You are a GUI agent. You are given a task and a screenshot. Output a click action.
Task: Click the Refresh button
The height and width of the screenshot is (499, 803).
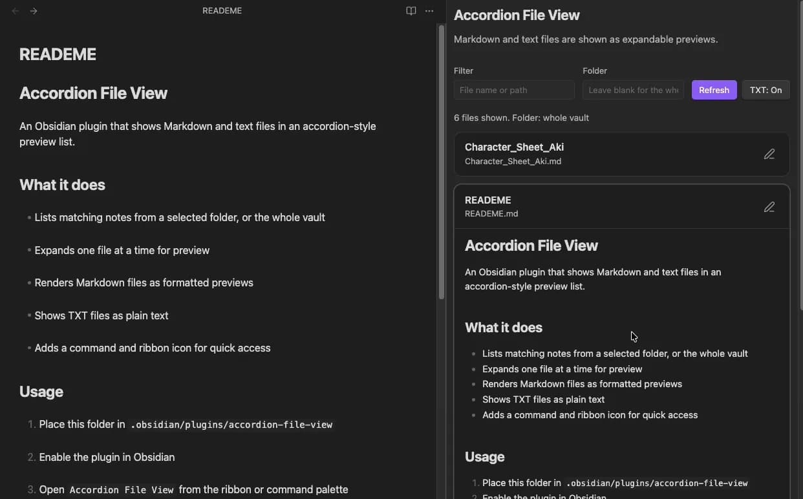(714, 90)
